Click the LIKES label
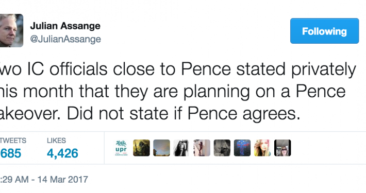Image resolution: width=366 pixels, height=193 pixels. 56,141
